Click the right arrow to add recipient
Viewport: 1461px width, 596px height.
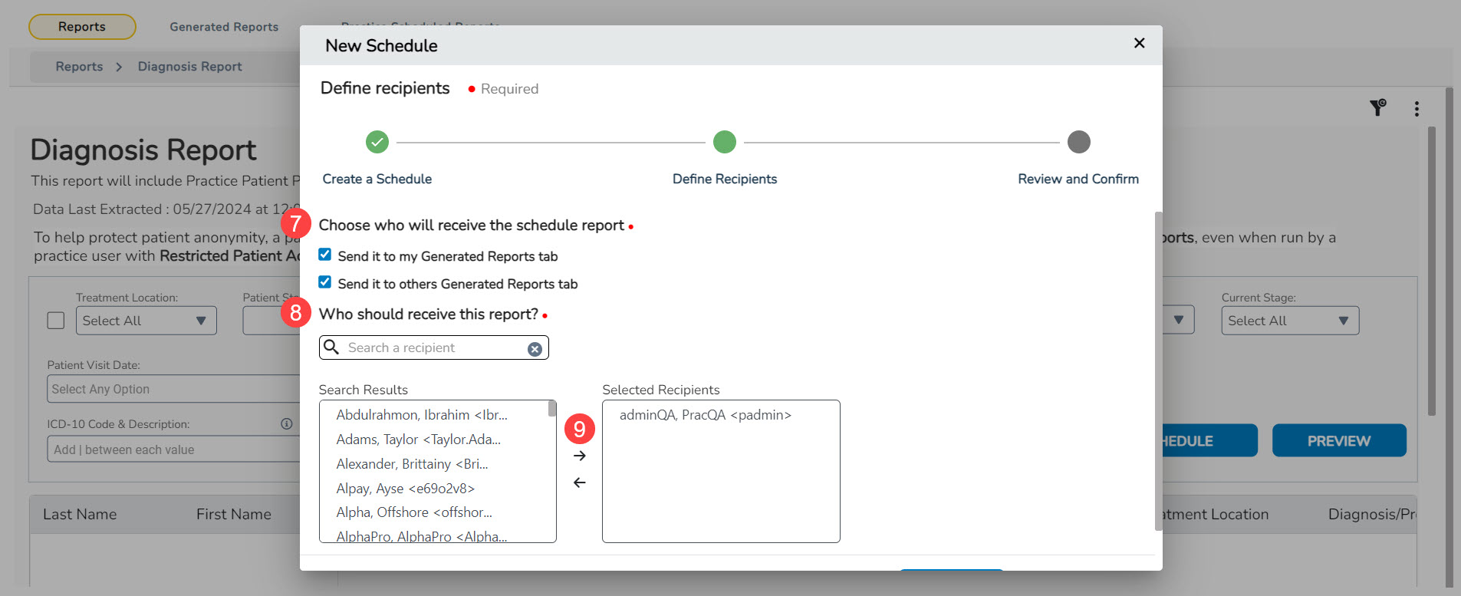coord(580,456)
